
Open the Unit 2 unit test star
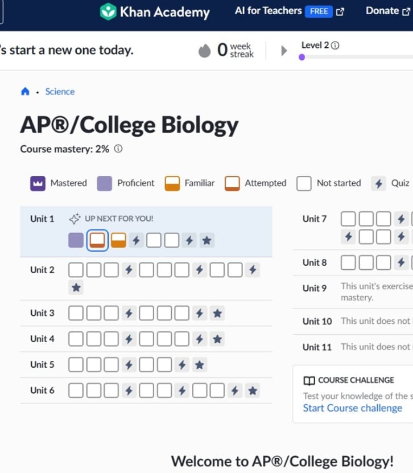pyautogui.click(x=76, y=287)
